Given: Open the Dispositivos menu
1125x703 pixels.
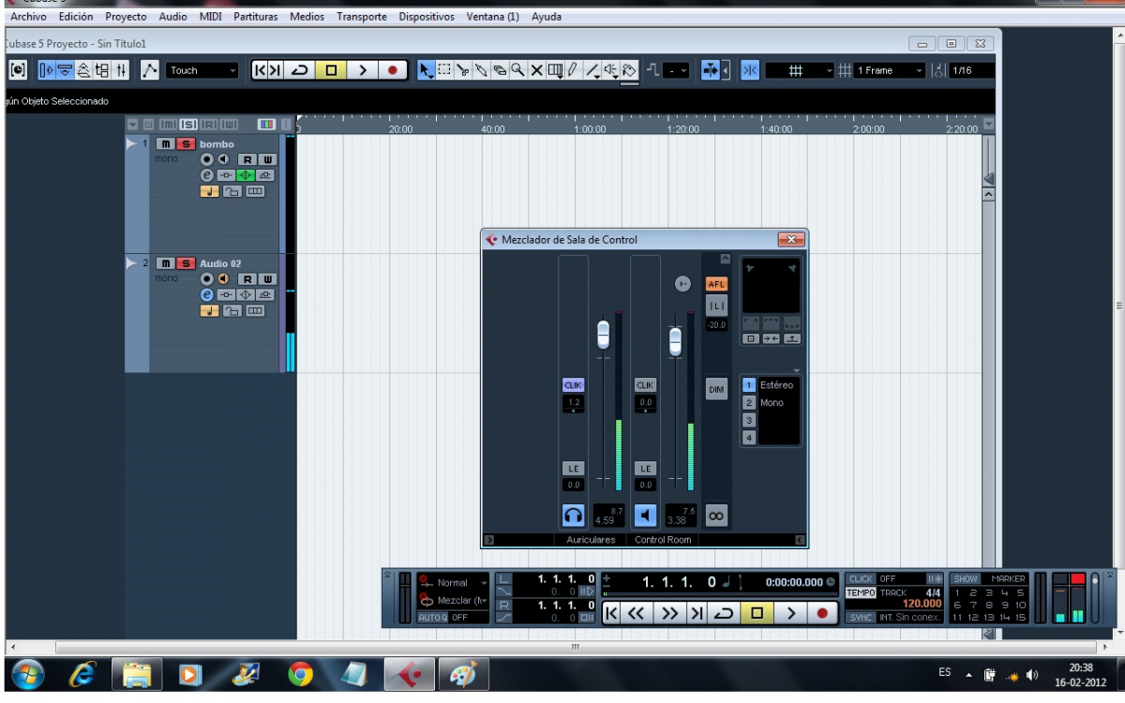Looking at the screenshot, I should tap(426, 17).
